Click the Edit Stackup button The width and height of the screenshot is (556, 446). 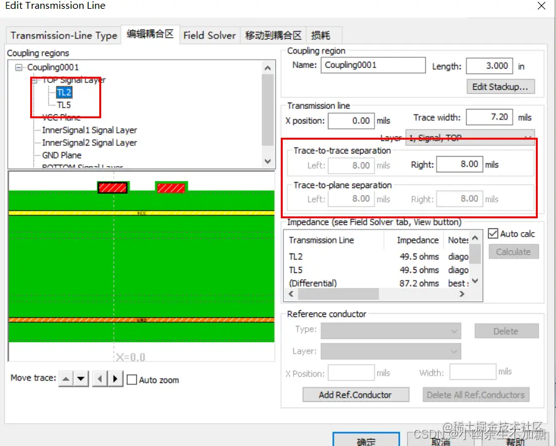(x=500, y=87)
